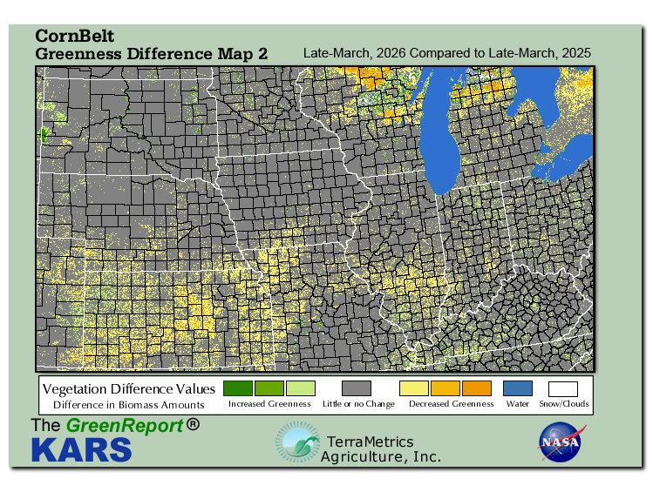Click the Vegetation Difference Values legend label

click(128, 388)
